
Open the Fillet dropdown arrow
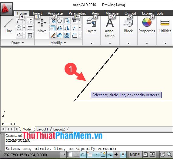(80, 35)
